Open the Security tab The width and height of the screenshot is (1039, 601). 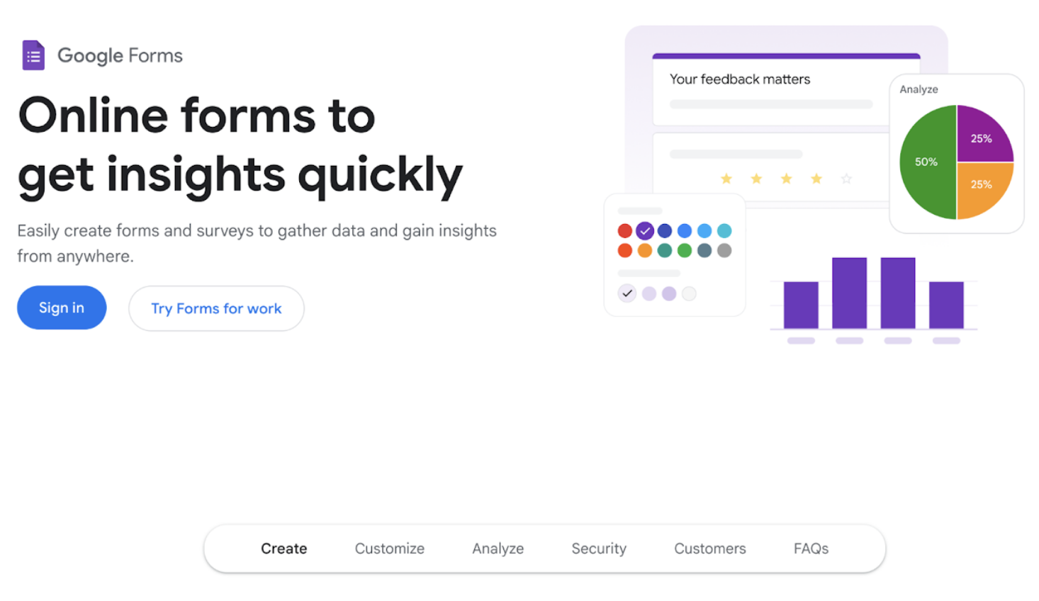[x=598, y=548]
